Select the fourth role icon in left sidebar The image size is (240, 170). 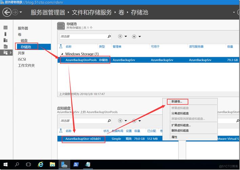5,46
